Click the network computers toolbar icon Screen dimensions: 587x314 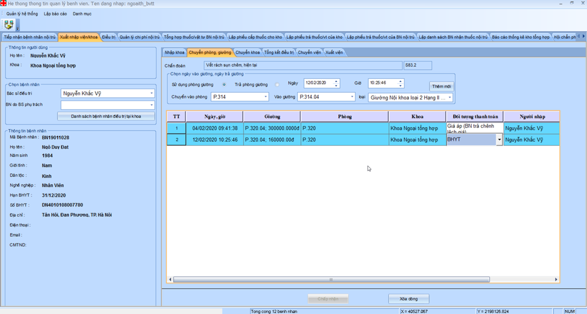click(x=8, y=24)
